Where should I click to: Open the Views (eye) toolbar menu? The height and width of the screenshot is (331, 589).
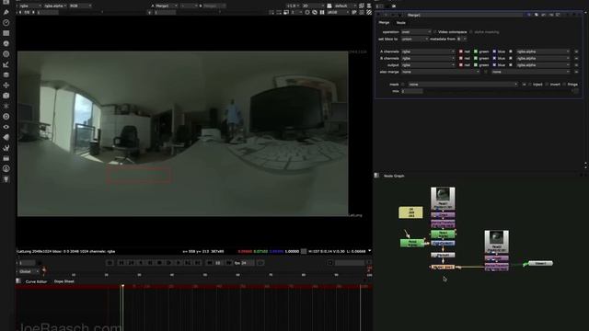6,127
